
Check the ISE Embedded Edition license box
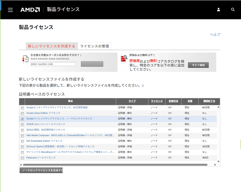coord(23,141)
